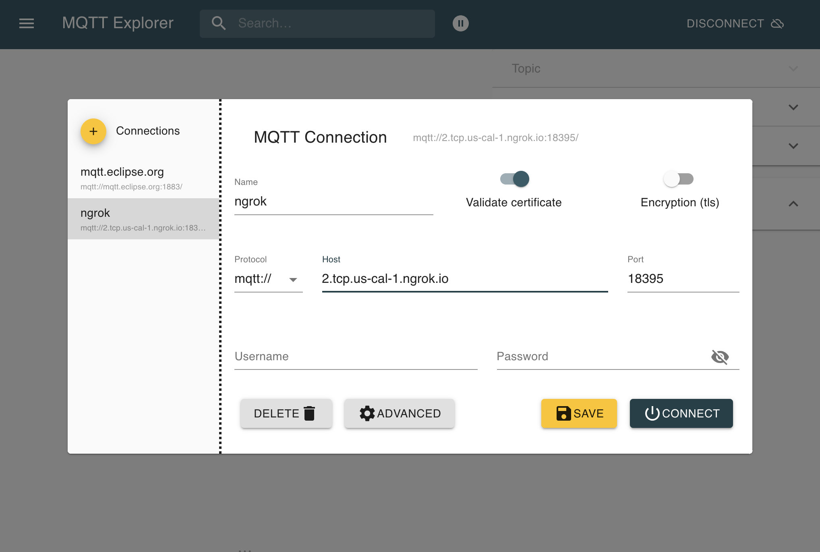Collapse the panel with the up chevron
The width and height of the screenshot is (820, 552).
(793, 204)
